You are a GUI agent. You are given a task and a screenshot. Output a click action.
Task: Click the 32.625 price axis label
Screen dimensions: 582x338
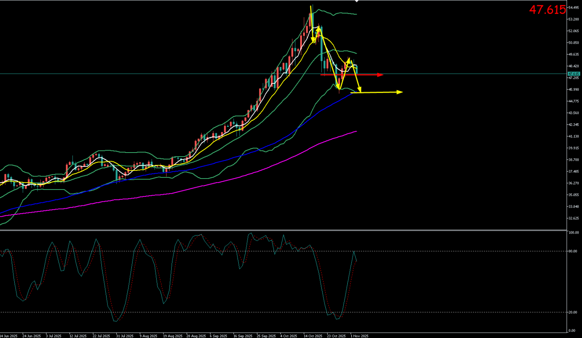pos(573,218)
